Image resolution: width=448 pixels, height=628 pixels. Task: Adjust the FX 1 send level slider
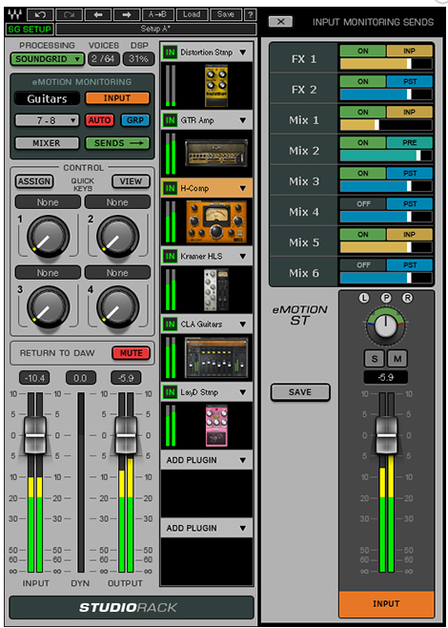point(386,64)
